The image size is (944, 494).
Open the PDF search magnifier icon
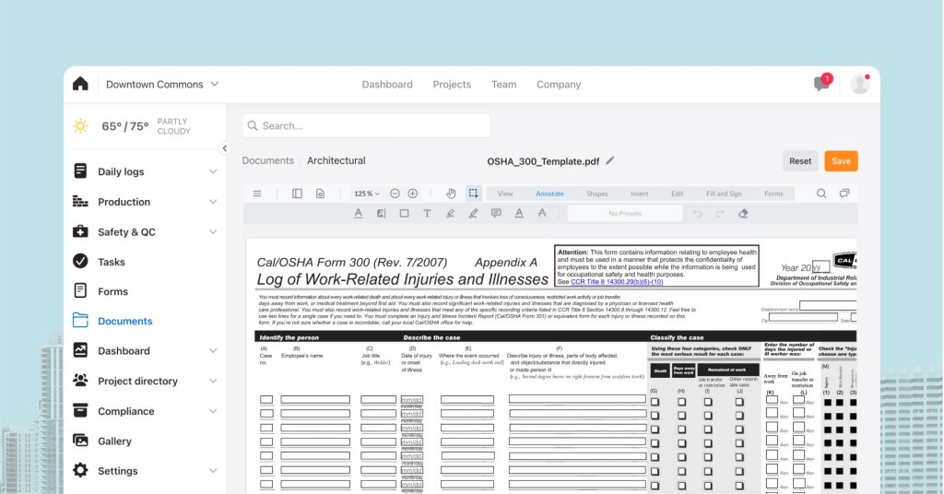point(821,194)
